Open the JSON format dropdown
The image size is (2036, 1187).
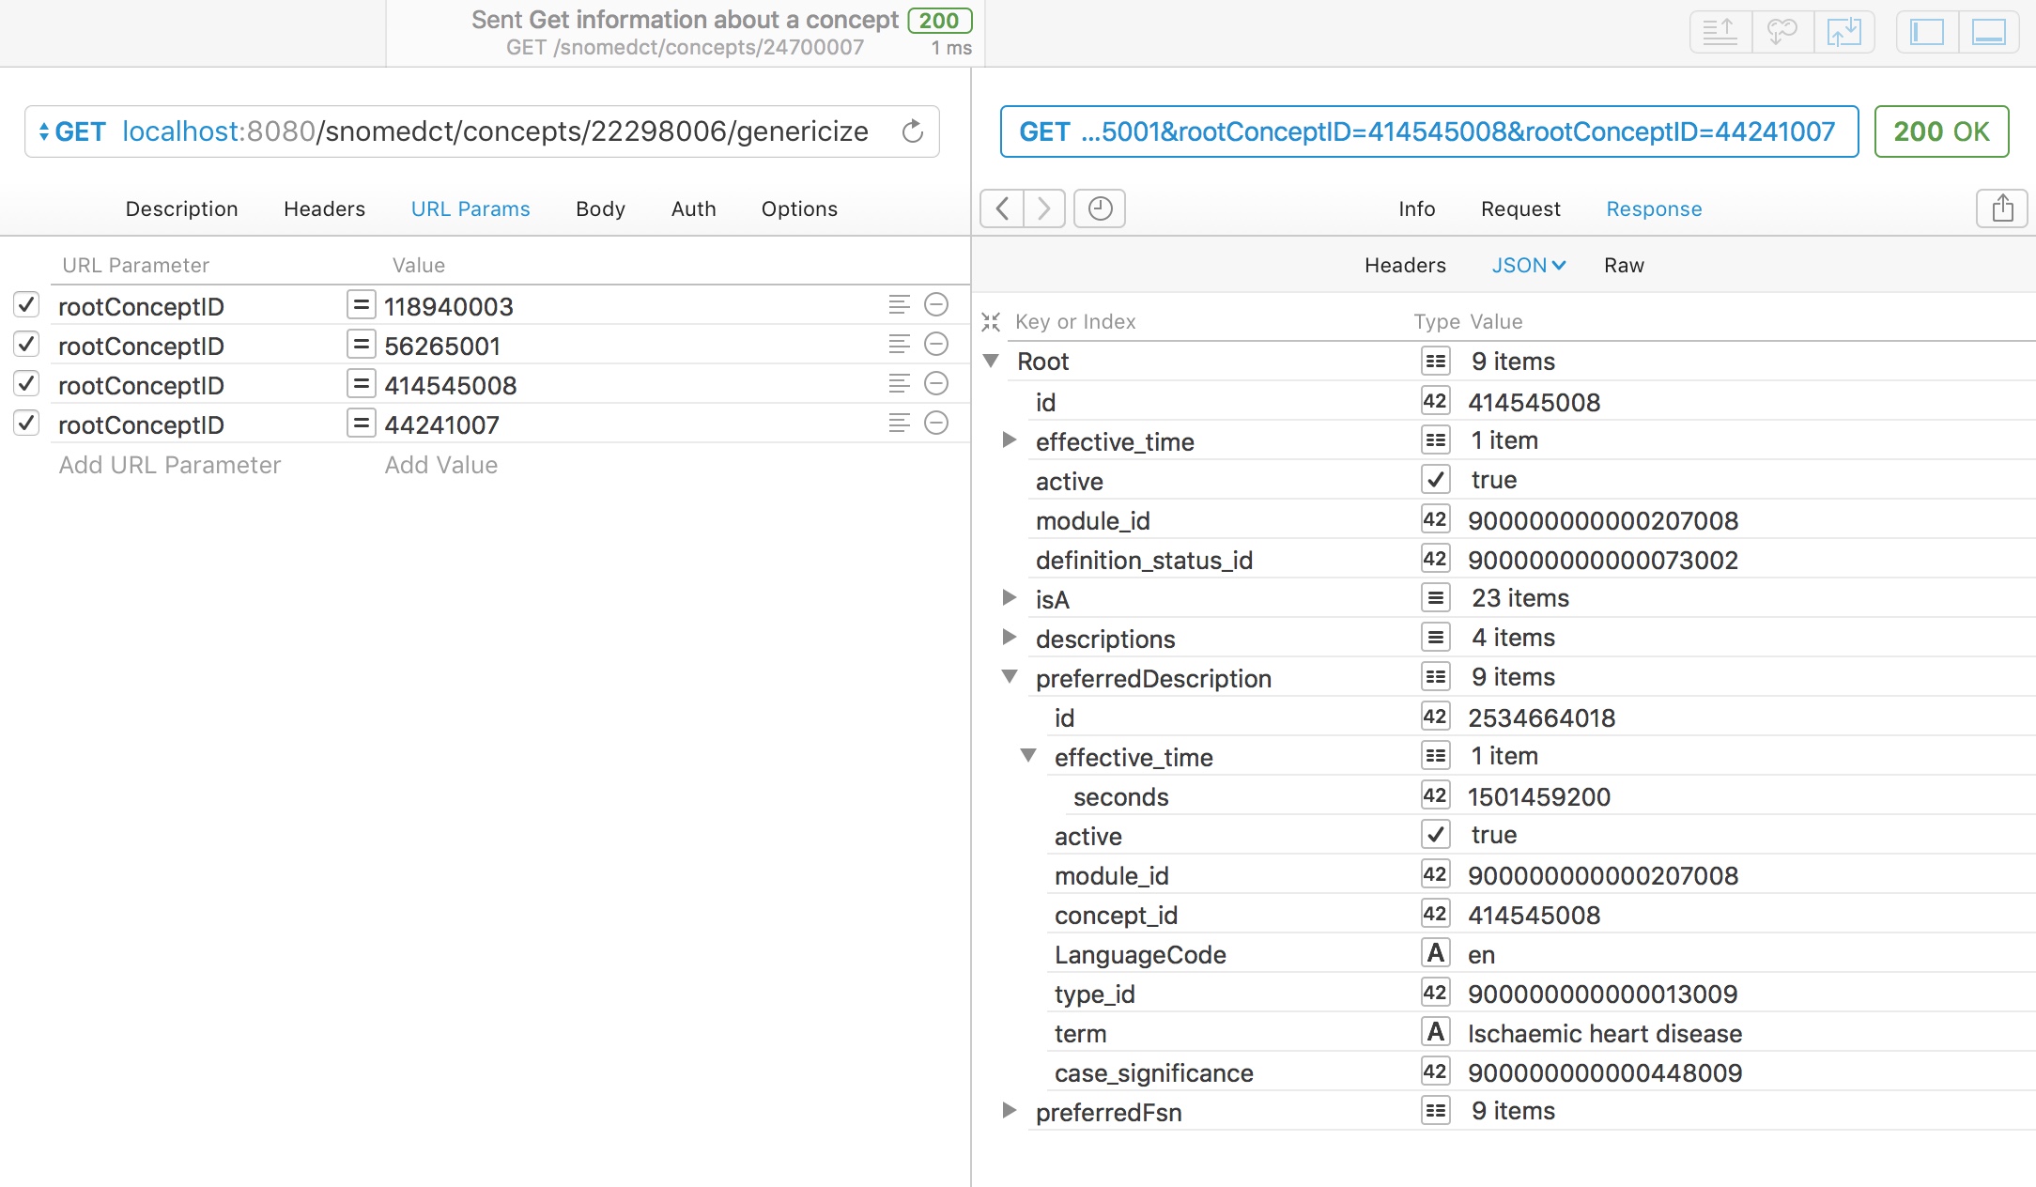click(x=1528, y=266)
